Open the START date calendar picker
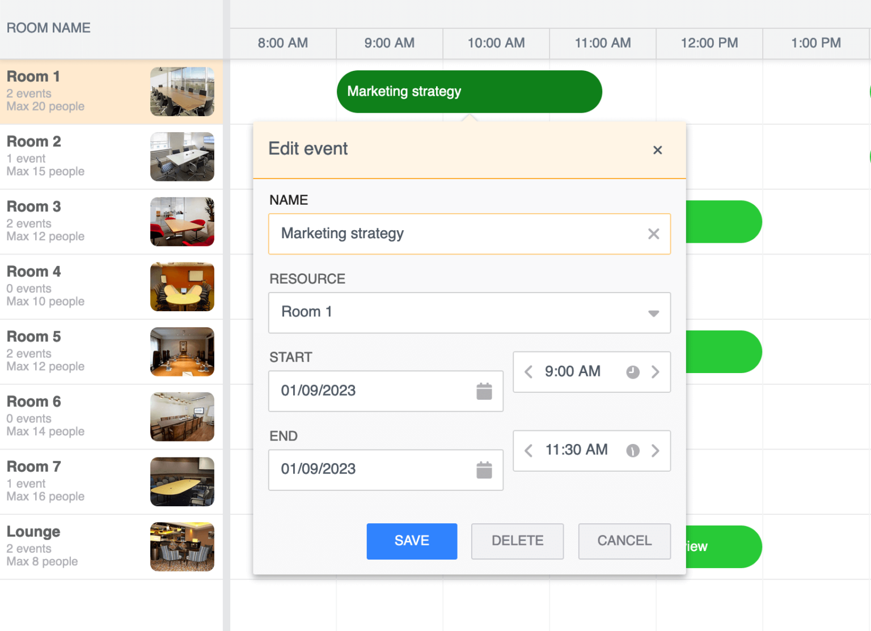The image size is (871, 631). pyautogui.click(x=484, y=391)
